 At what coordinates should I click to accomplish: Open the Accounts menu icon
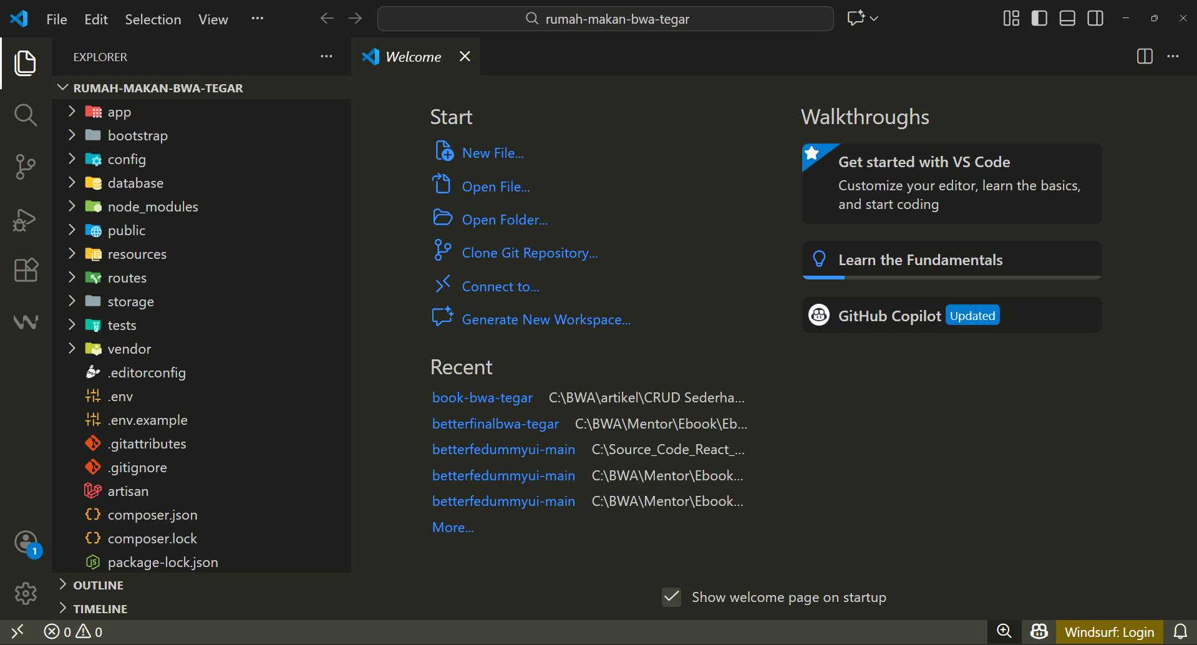coord(26,543)
